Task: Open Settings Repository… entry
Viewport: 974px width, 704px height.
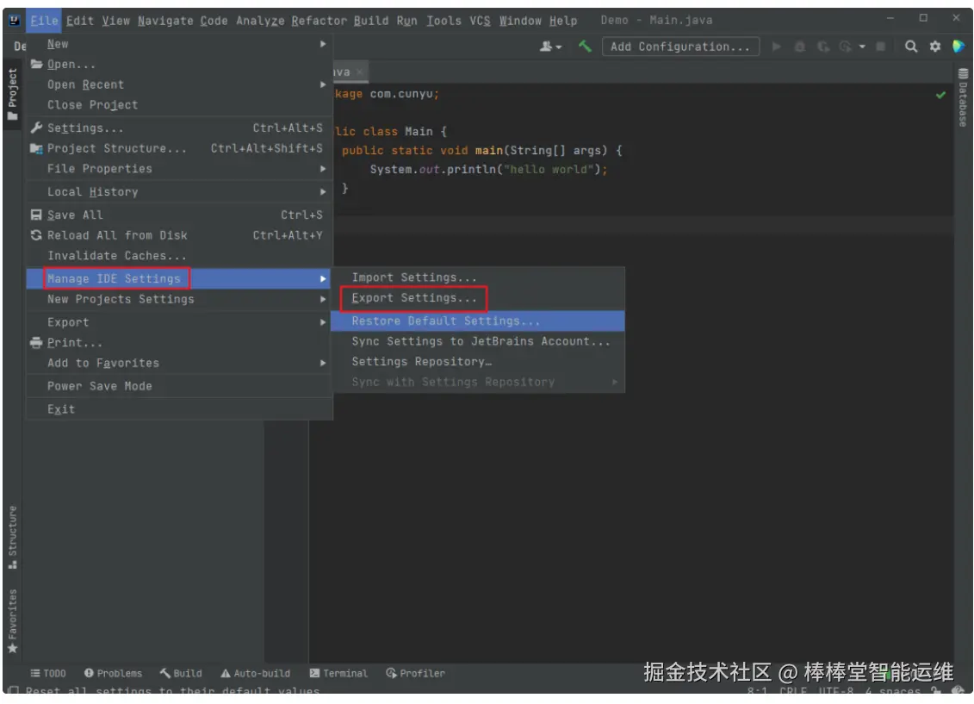Action: (x=477, y=362)
